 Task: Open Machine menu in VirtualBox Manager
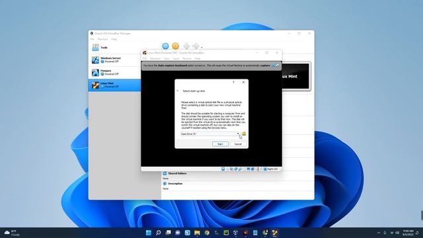coord(103,39)
